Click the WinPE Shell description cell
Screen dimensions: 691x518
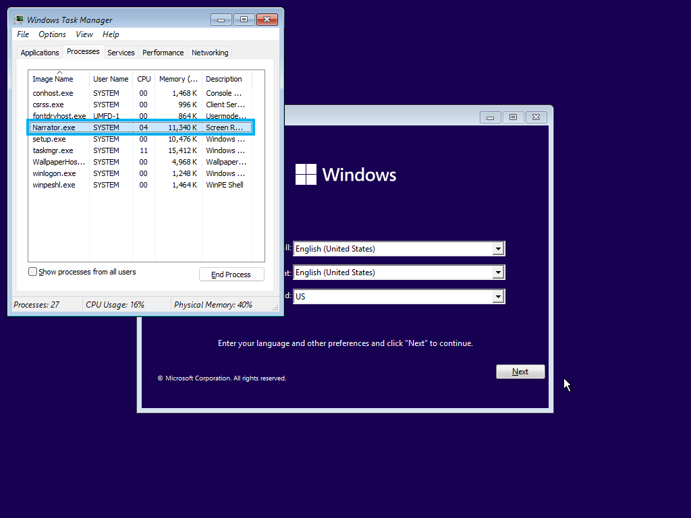click(225, 185)
